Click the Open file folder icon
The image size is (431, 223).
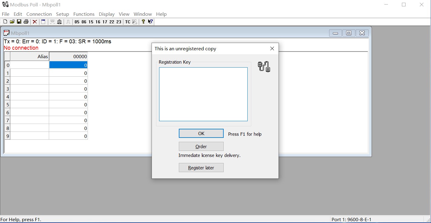[x=12, y=22]
